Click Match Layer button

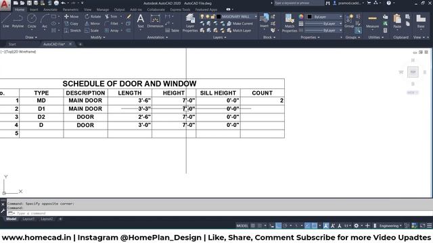[x=239, y=30]
